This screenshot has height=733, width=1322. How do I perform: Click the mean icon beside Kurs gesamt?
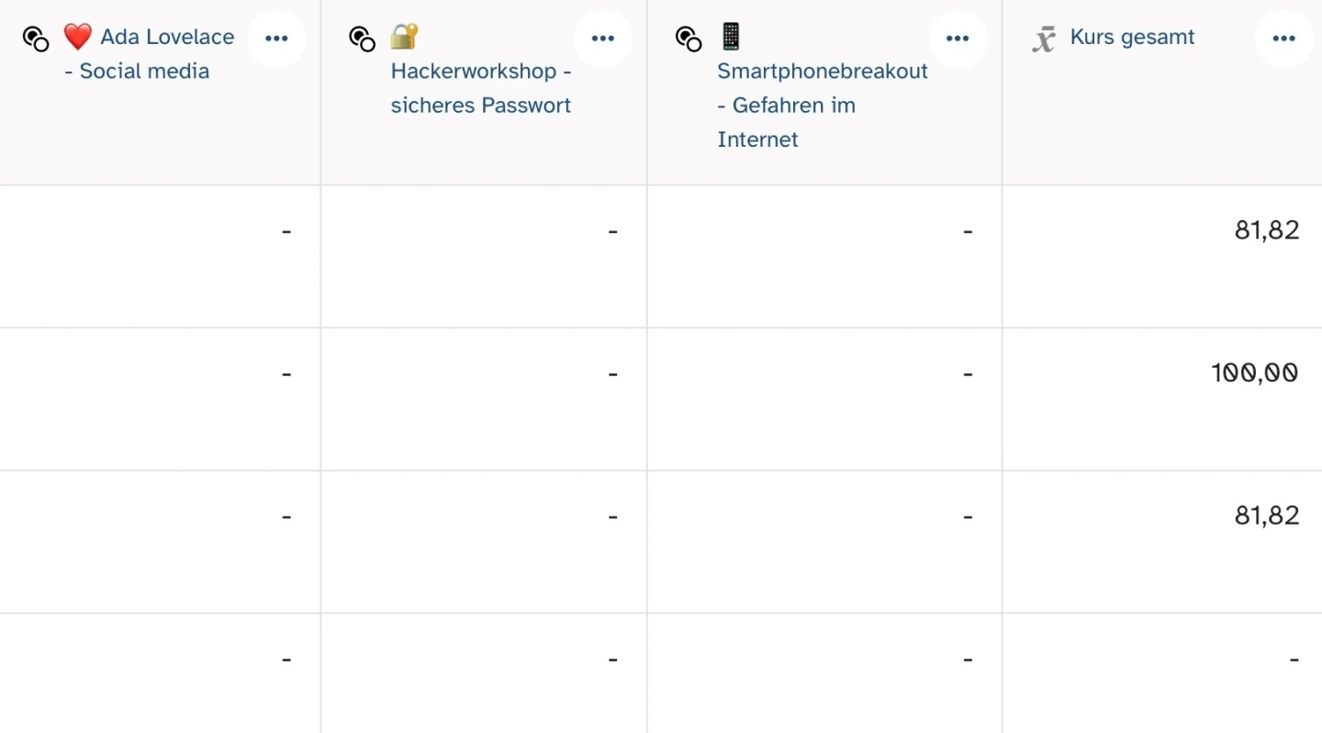[x=1044, y=39]
